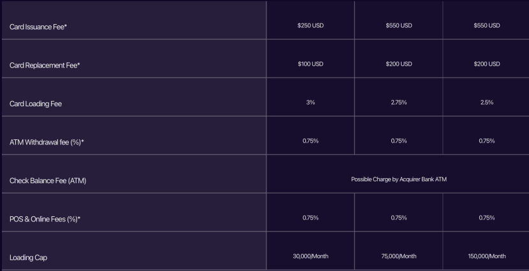This screenshot has width=529, height=271.
Task: Click the Card Replacement Fee* label
Action: tap(45, 66)
